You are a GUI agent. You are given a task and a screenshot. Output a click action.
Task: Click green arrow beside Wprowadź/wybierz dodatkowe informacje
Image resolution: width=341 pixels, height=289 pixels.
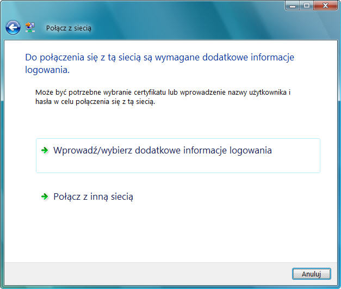pos(45,150)
